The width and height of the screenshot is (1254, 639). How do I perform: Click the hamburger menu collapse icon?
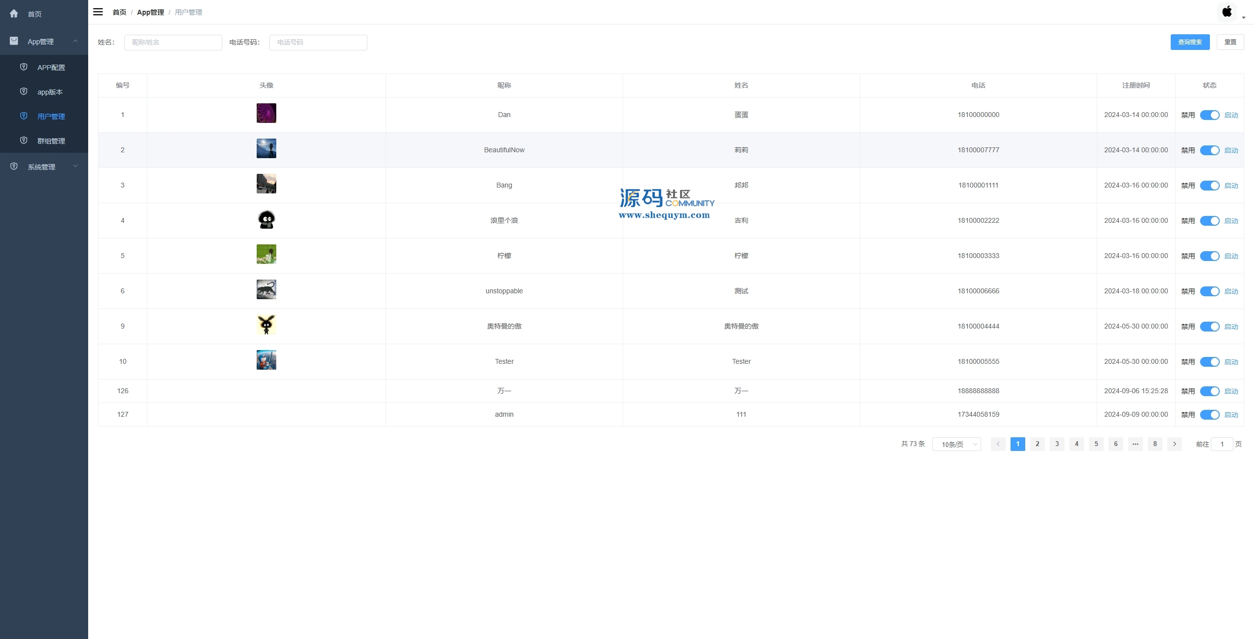click(98, 12)
